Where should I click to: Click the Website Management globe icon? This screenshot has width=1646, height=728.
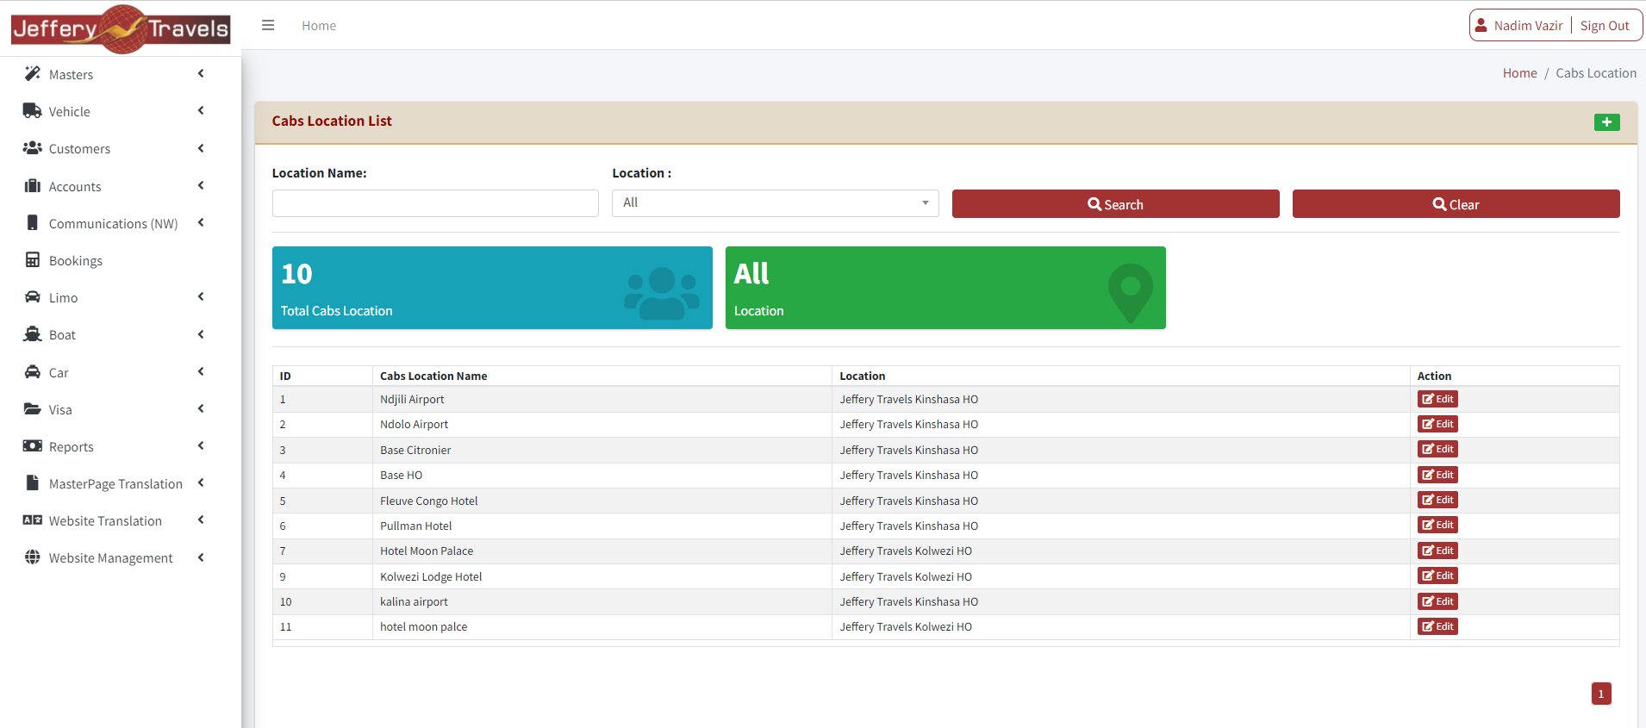tap(32, 557)
